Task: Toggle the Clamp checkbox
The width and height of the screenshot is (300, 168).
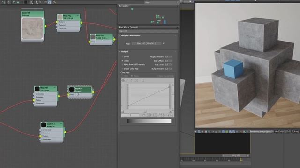Action: (x=122, y=61)
